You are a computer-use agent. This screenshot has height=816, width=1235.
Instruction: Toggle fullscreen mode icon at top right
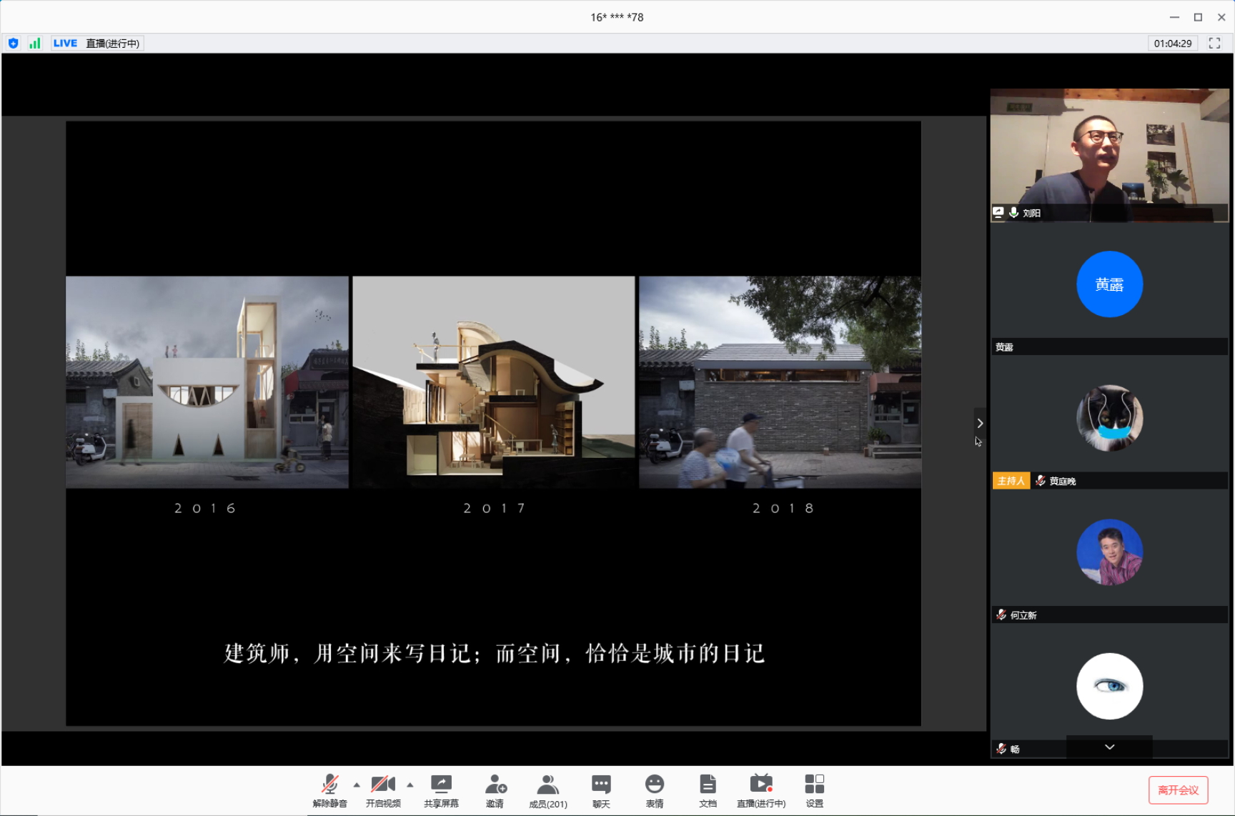tap(1214, 43)
